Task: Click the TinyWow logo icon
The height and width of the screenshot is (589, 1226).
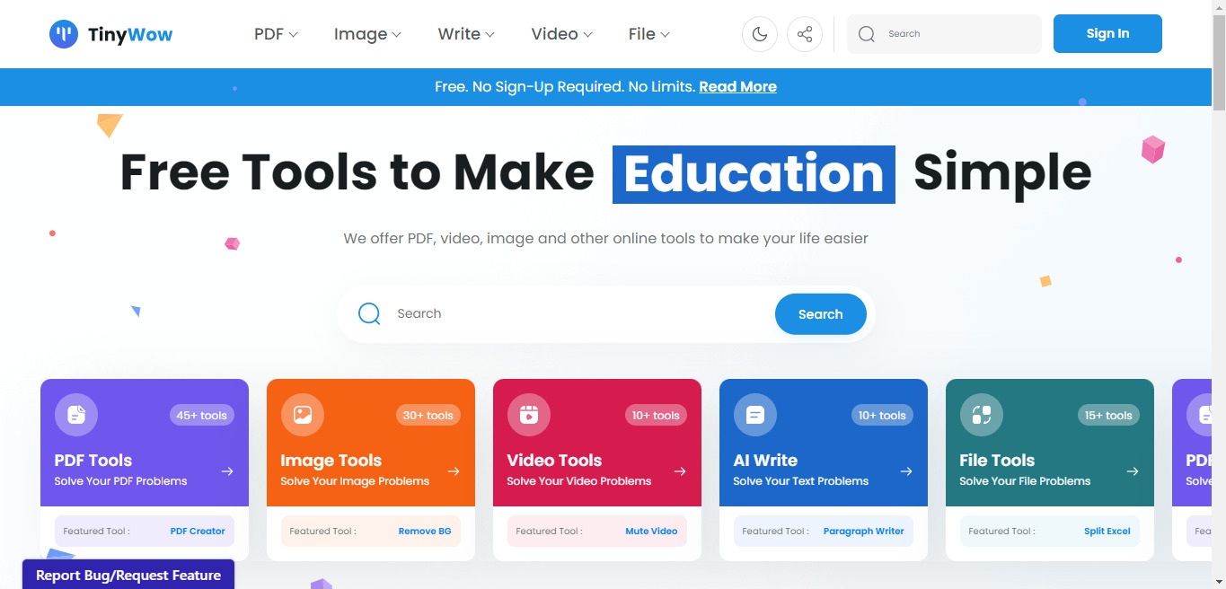Action: [x=64, y=34]
